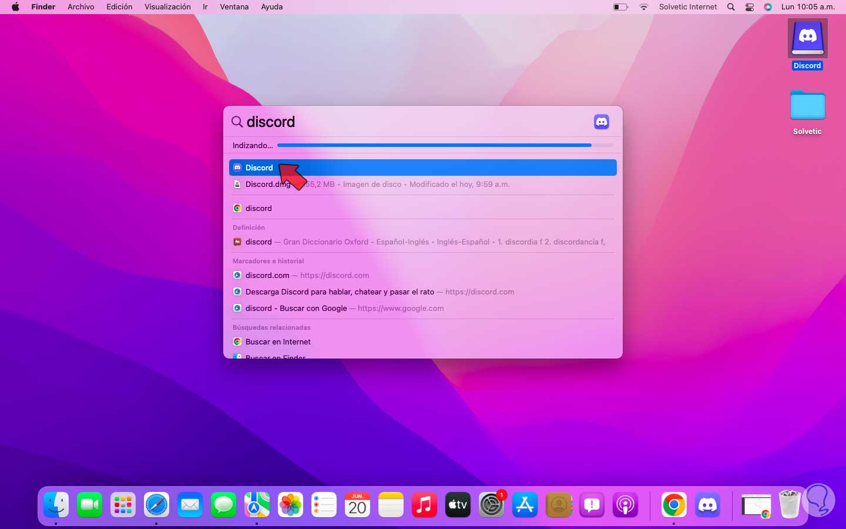Launch Maps from the Dock
Image resolution: width=846 pixels, height=529 pixels.
point(257,505)
